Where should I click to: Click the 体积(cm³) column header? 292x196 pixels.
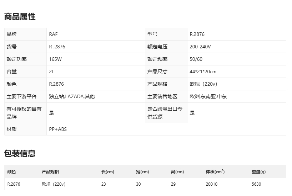pos(215,172)
